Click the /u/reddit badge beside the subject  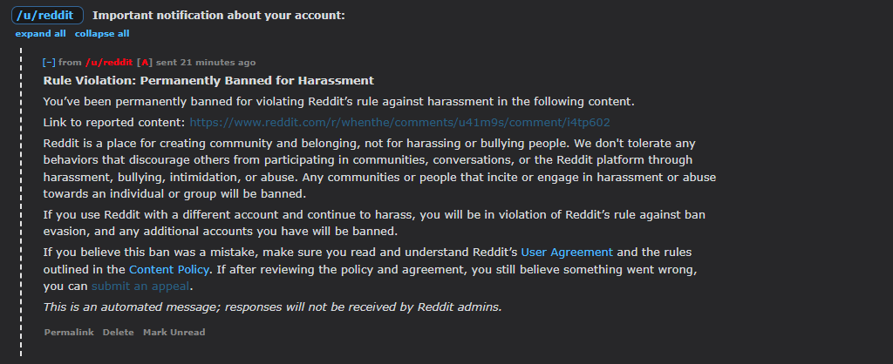pyautogui.click(x=47, y=16)
